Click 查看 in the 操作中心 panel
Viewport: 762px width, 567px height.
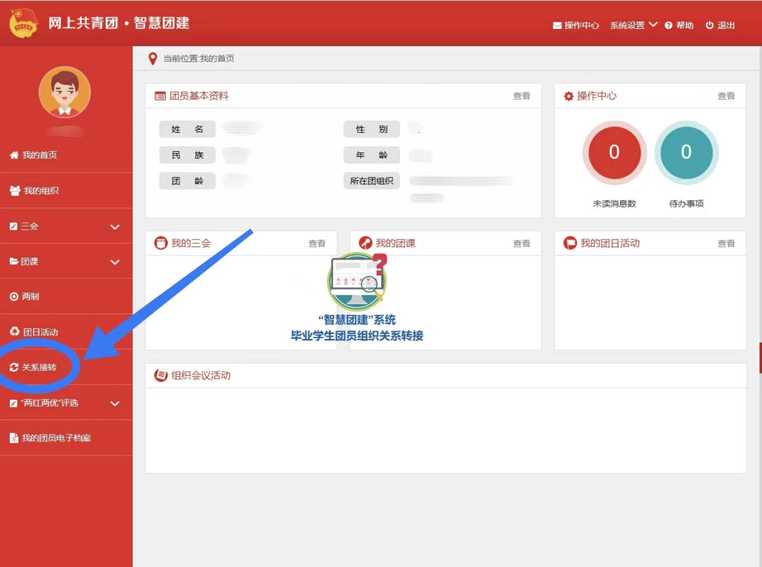click(726, 96)
